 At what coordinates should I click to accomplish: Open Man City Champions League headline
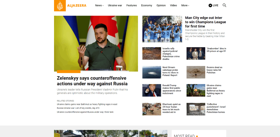[206, 22]
